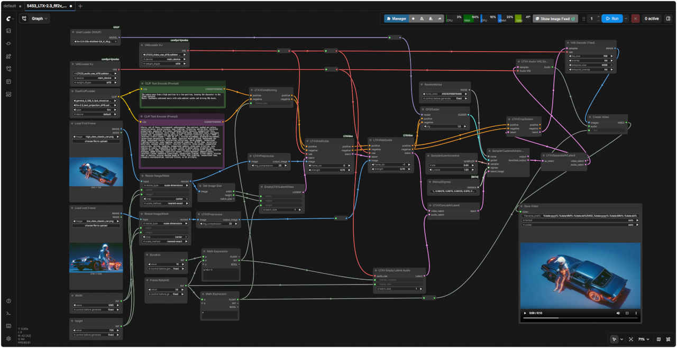This screenshot has width=677, height=348.
Task: Open the workflows sidebar icon
Action: (8, 69)
